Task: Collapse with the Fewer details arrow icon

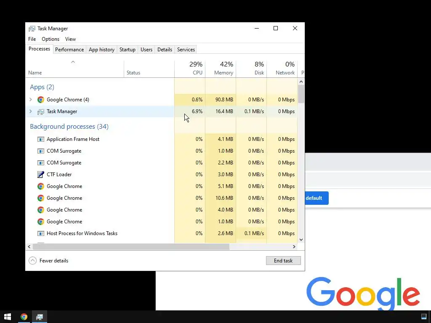Action: click(32, 260)
